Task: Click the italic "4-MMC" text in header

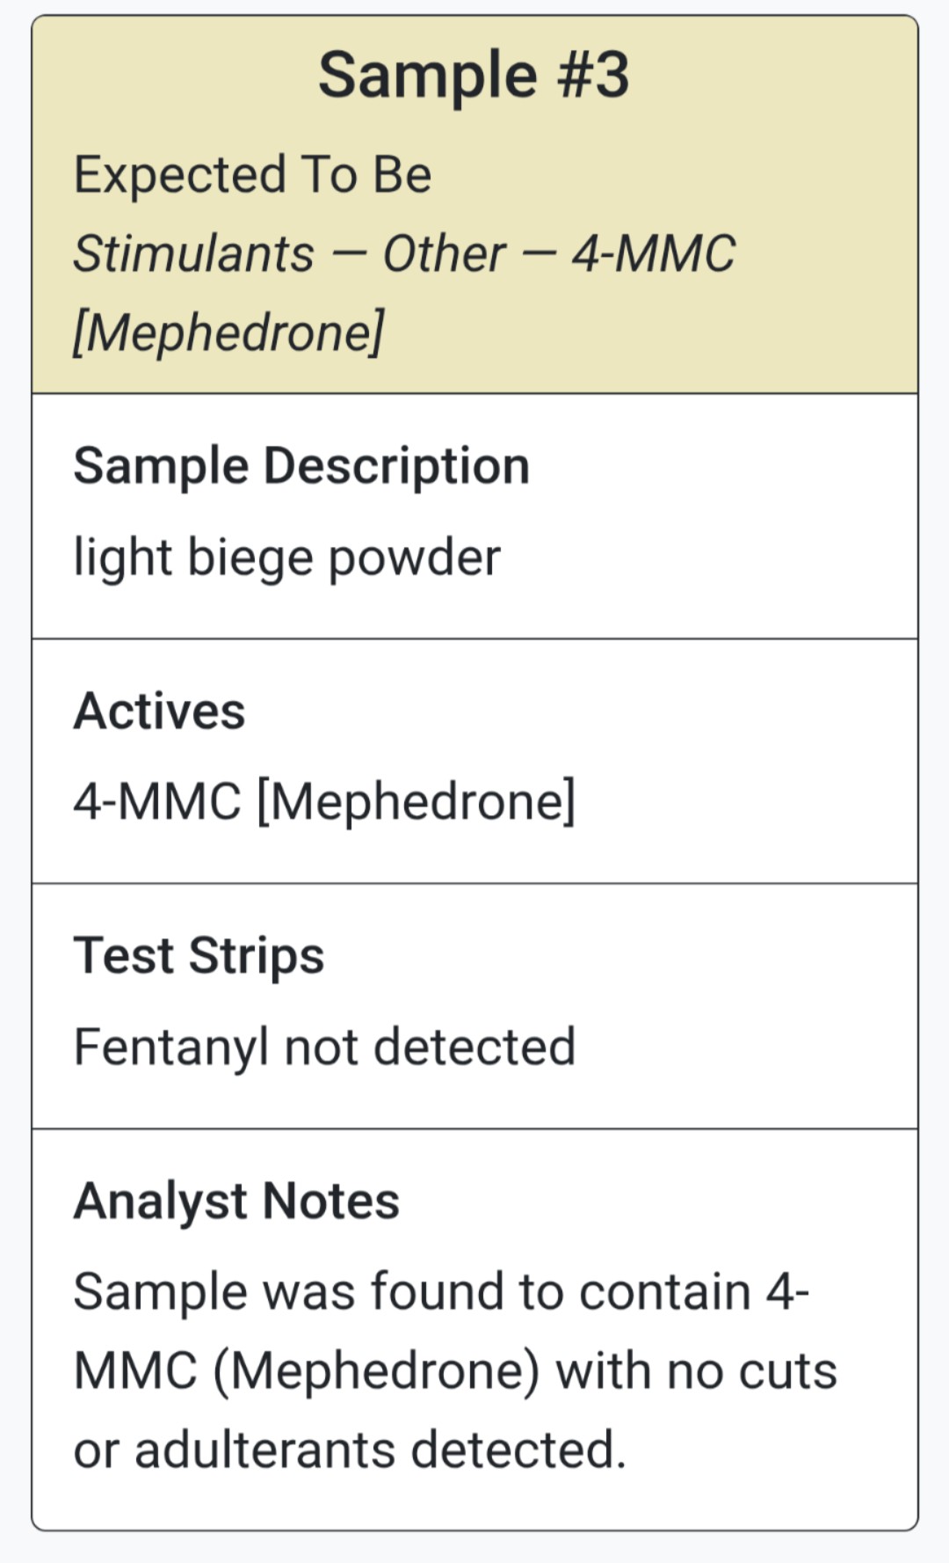Action: 653,254
